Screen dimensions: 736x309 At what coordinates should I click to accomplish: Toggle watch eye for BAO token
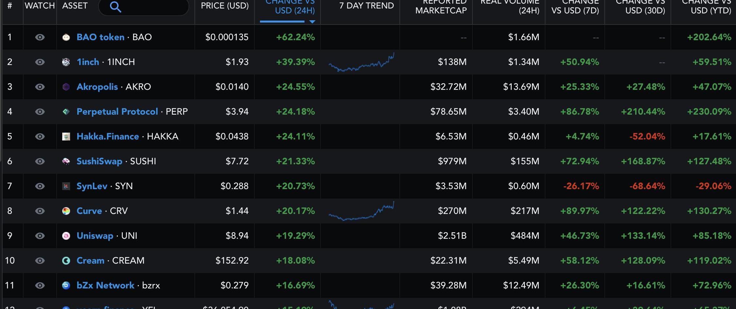[40, 37]
